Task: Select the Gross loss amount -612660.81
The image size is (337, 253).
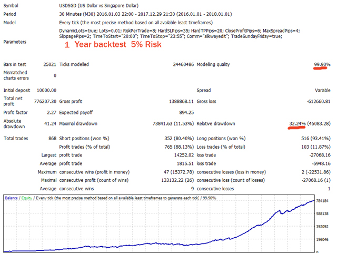Action: pos(319,101)
